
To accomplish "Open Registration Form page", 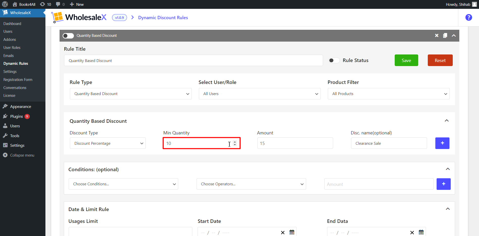I will pyautogui.click(x=18, y=80).
